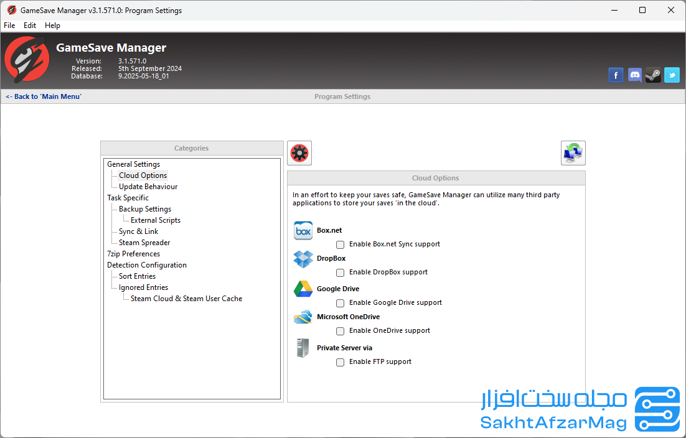
Task: Select Update Behaviour category
Action: point(148,187)
